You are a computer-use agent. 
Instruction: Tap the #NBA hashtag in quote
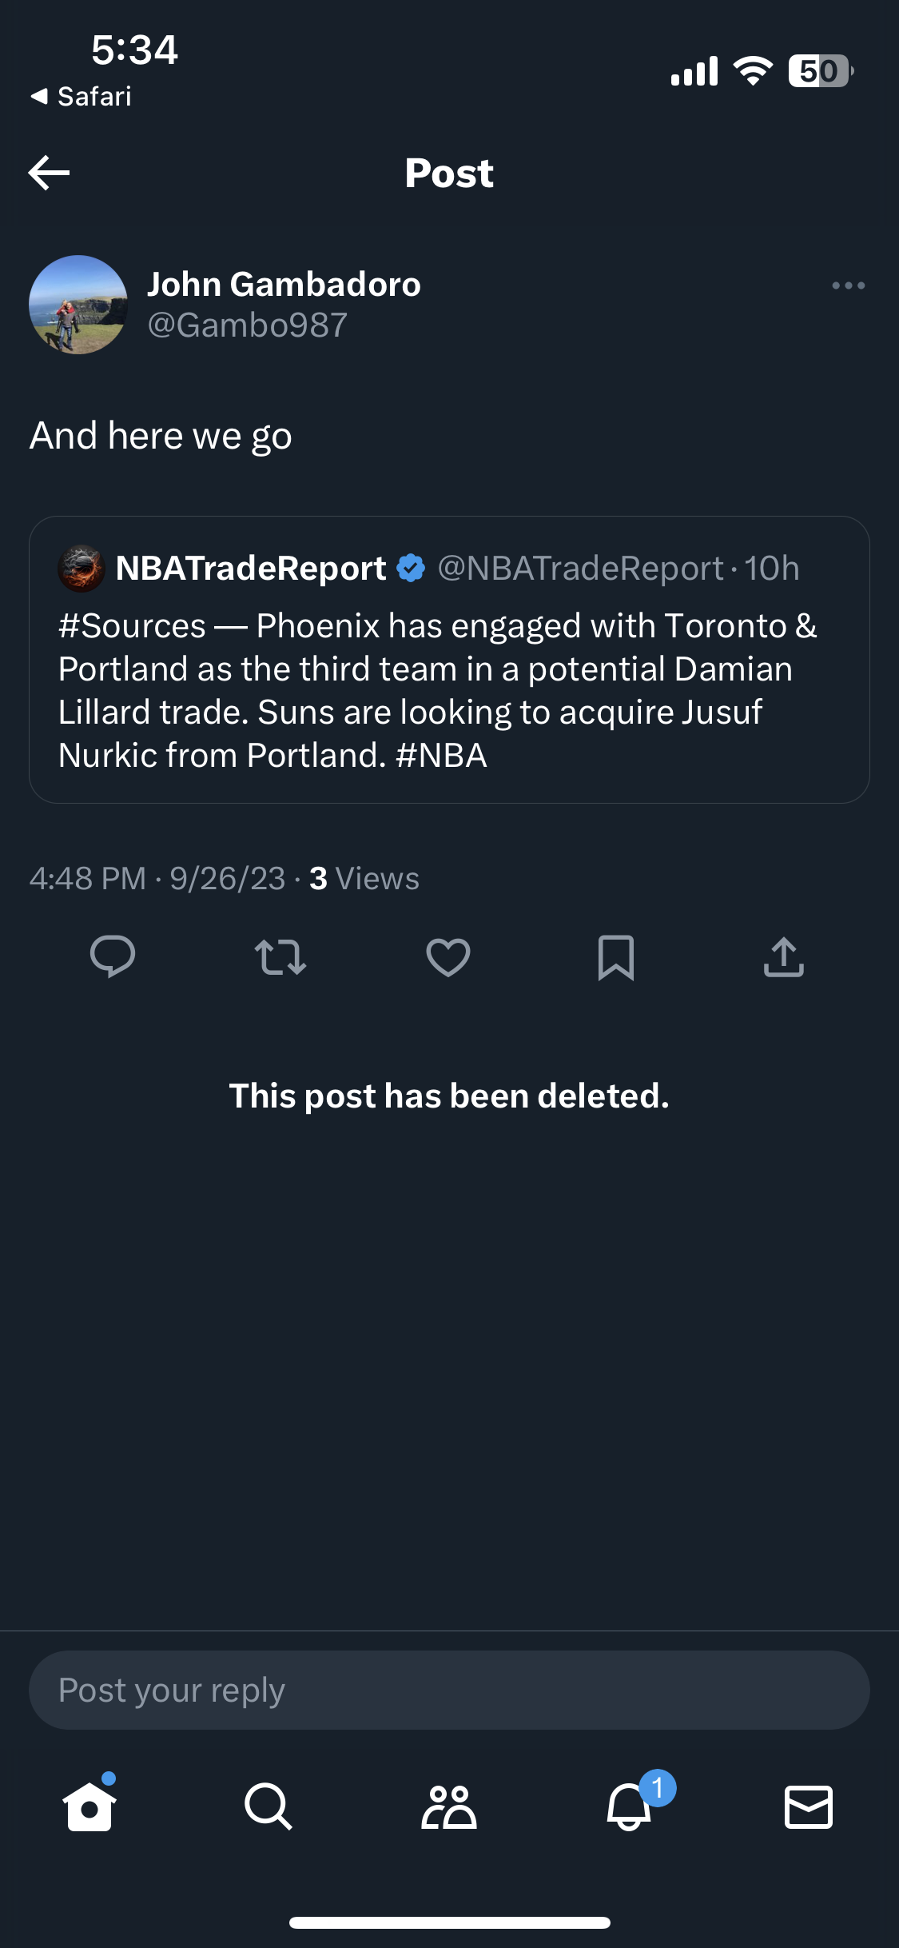(x=441, y=756)
